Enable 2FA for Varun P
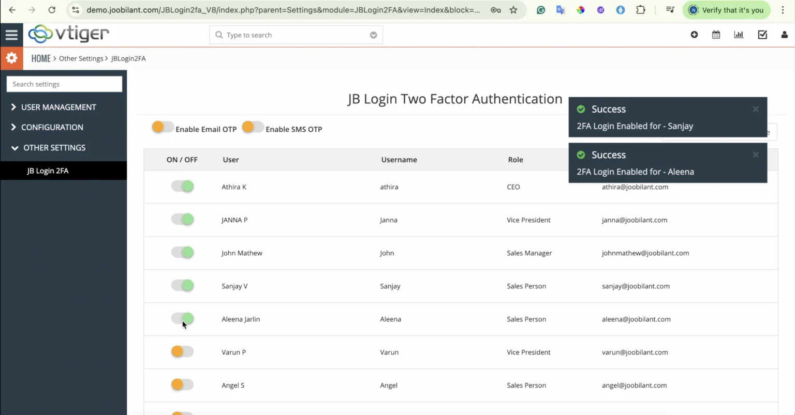The height and width of the screenshot is (415, 795). pyautogui.click(x=182, y=351)
